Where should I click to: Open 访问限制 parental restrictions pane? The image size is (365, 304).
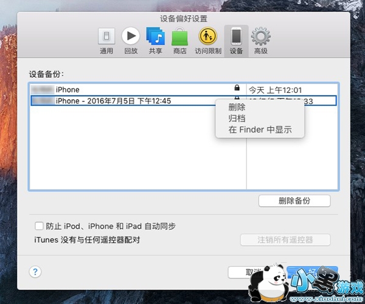point(208,40)
